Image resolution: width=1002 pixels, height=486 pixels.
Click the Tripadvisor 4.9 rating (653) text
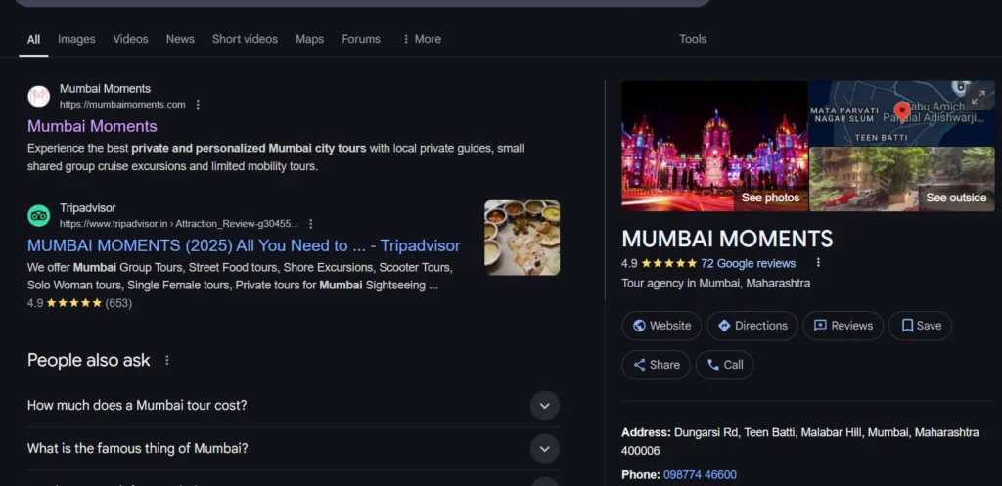(80, 303)
